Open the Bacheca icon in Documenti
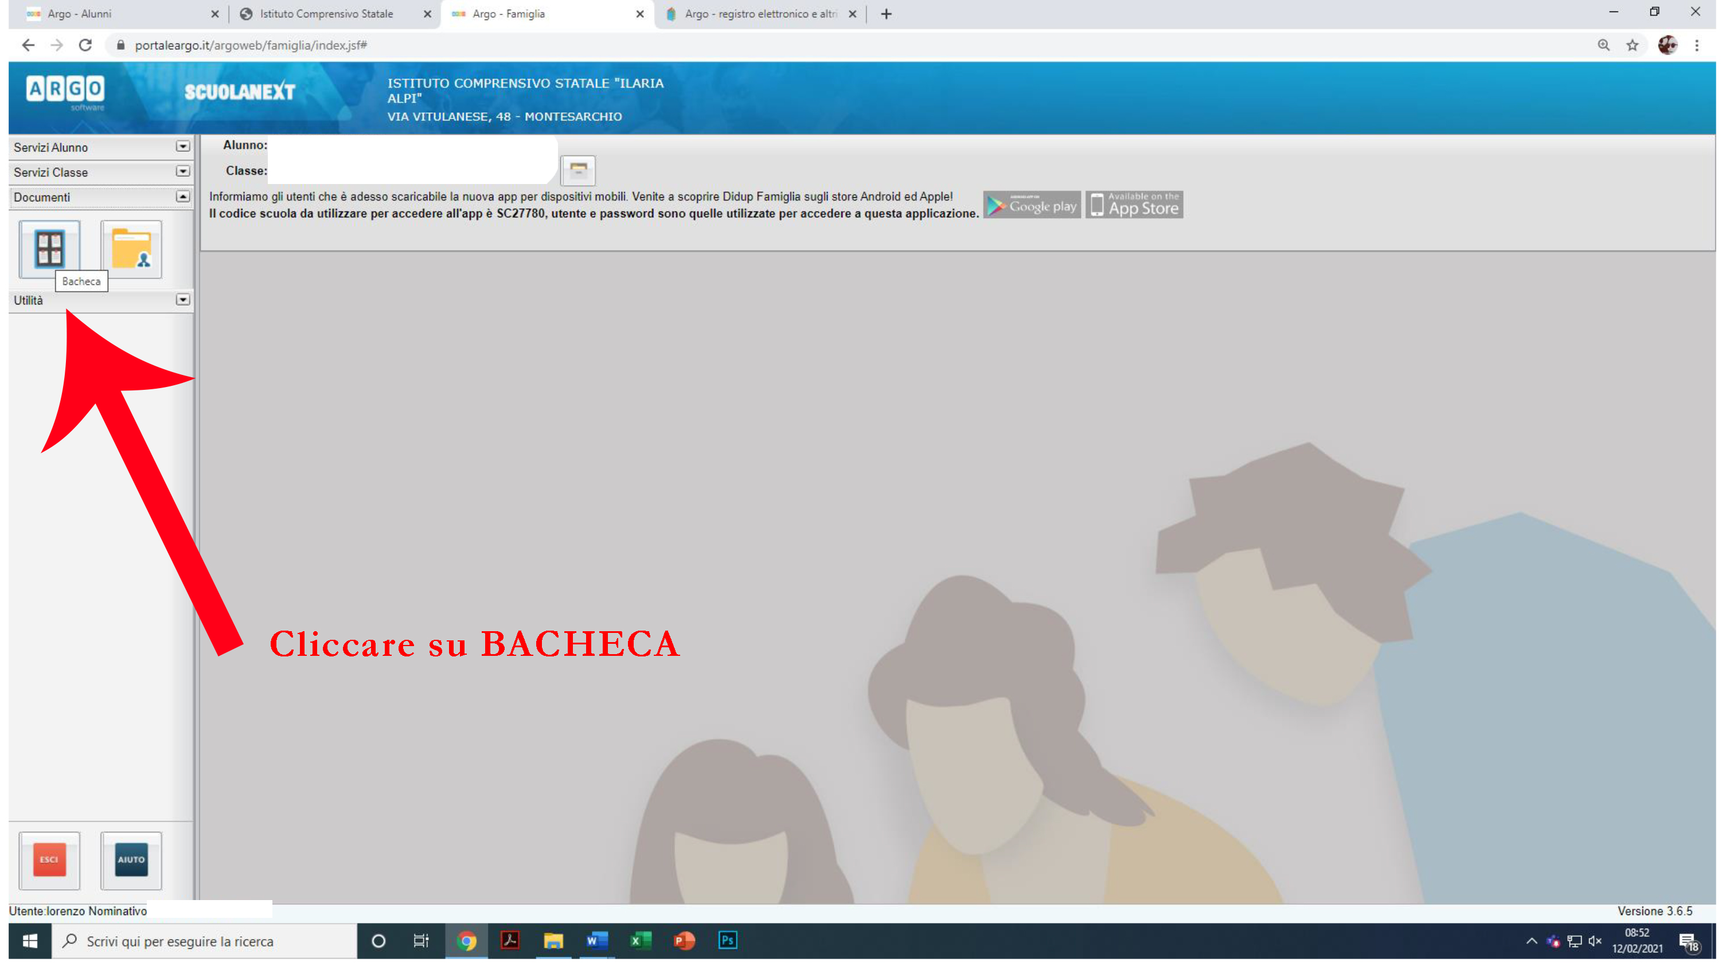The width and height of the screenshot is (1721, 966). (49, 248)
